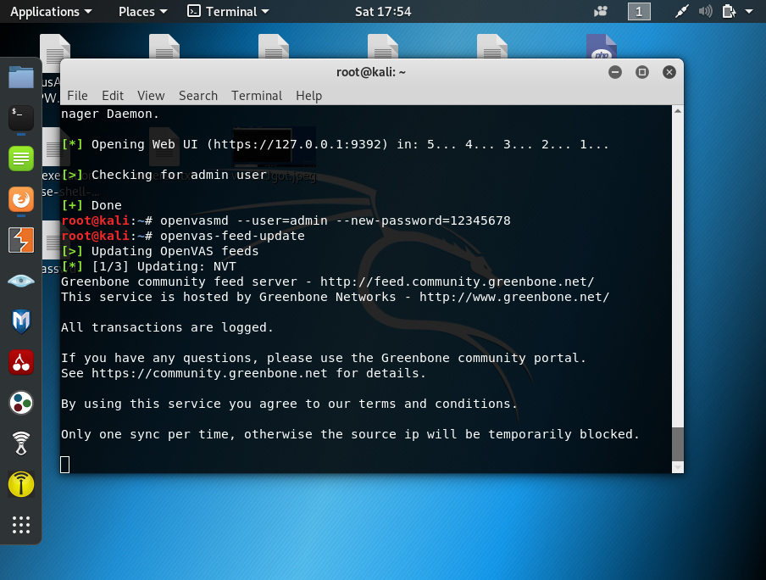Open the Terminal menu in menubar
This screenshot has height=580, width=766.
point(257,95)
